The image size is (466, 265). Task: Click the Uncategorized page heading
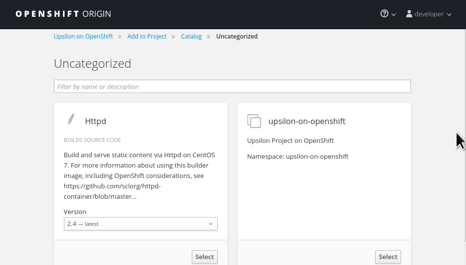pyautogui.click(x=92, y=64)
